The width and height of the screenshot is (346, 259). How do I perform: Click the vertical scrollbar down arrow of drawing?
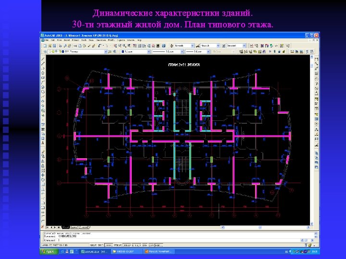(311, 224)
